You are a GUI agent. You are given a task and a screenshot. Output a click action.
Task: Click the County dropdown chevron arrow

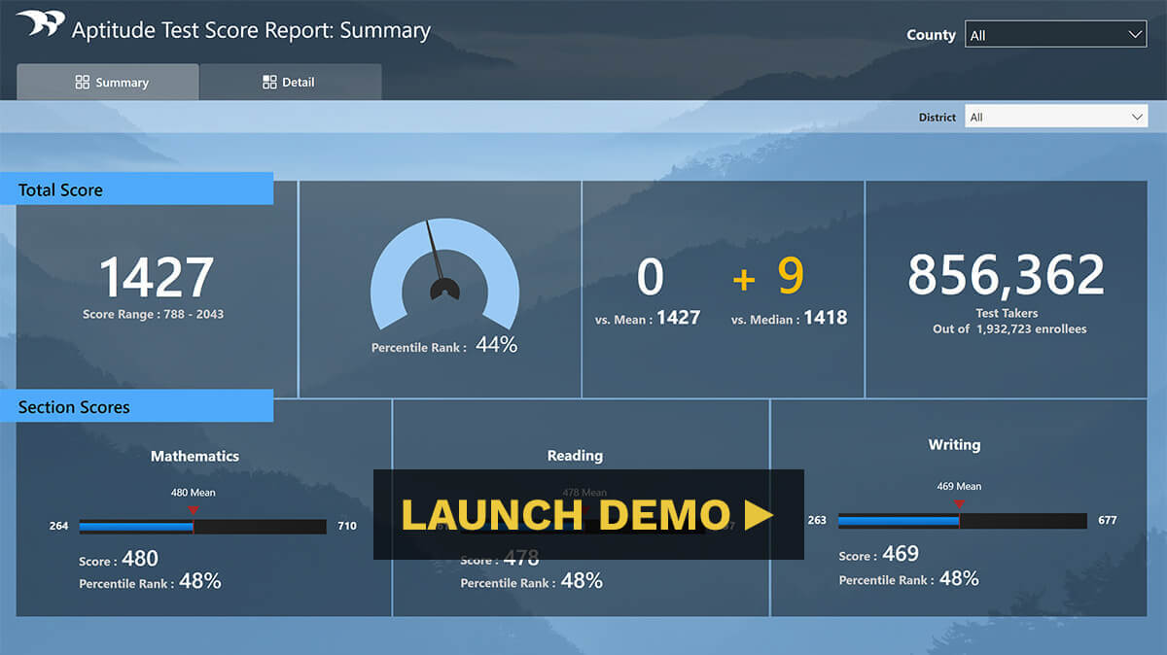pyautogui.click(x=1135, y=33)
